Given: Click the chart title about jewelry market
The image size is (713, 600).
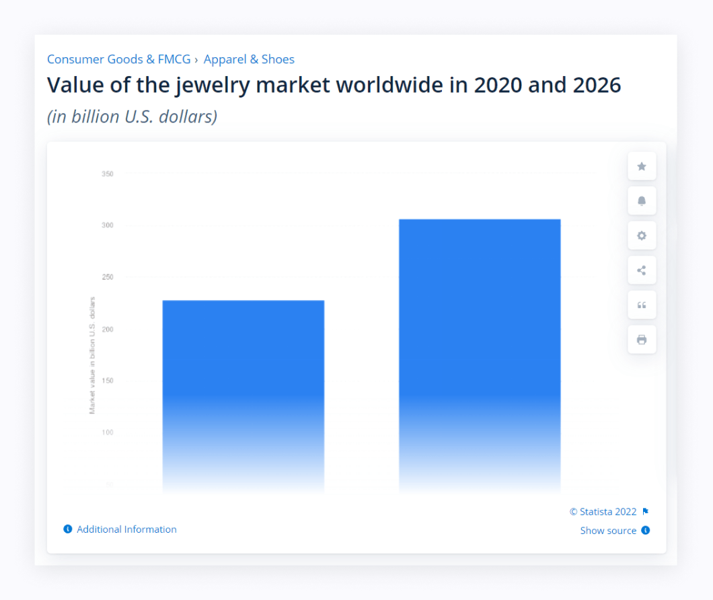Looking at the screenshot, I should click(x=334, y=85).
